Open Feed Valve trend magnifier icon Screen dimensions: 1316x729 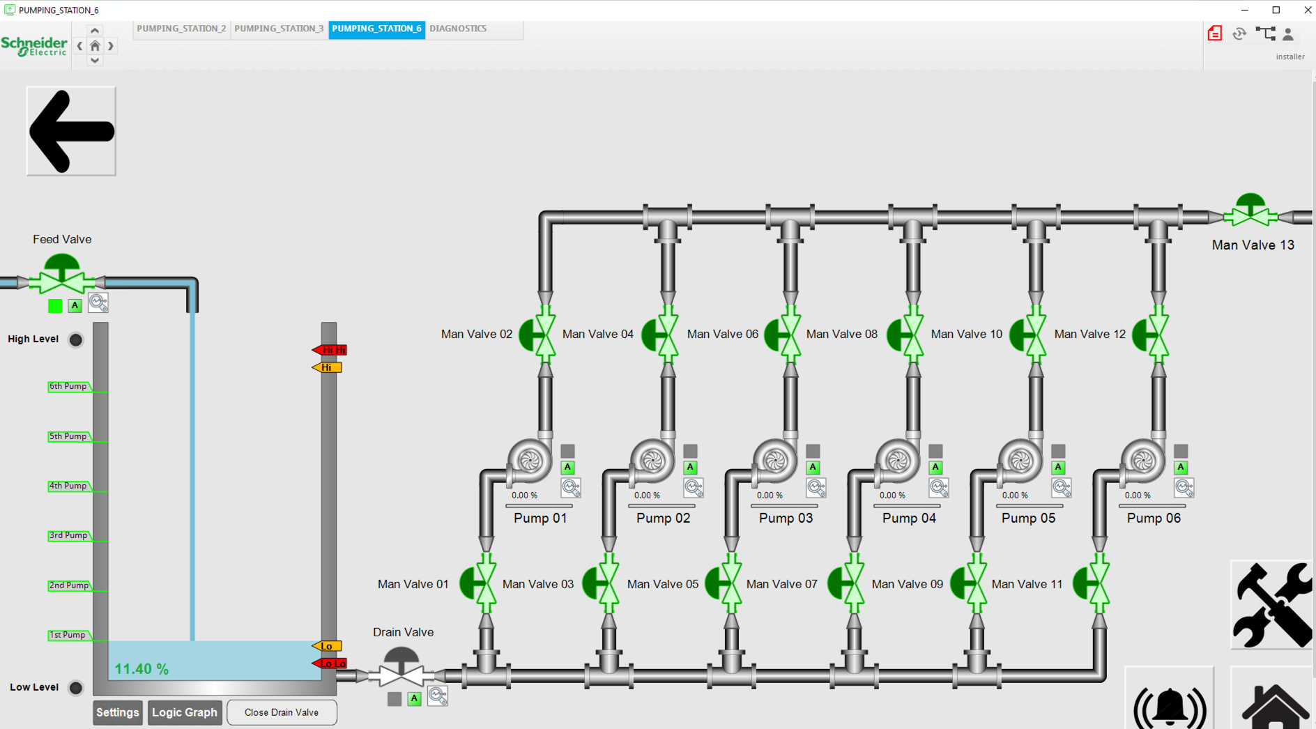(98, 303)
